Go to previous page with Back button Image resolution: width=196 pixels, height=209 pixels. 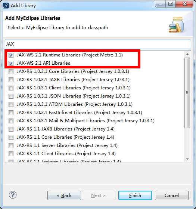coord(64,196)
